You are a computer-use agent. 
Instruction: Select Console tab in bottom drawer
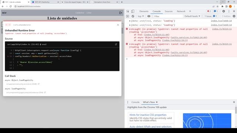tap(135, 102)
